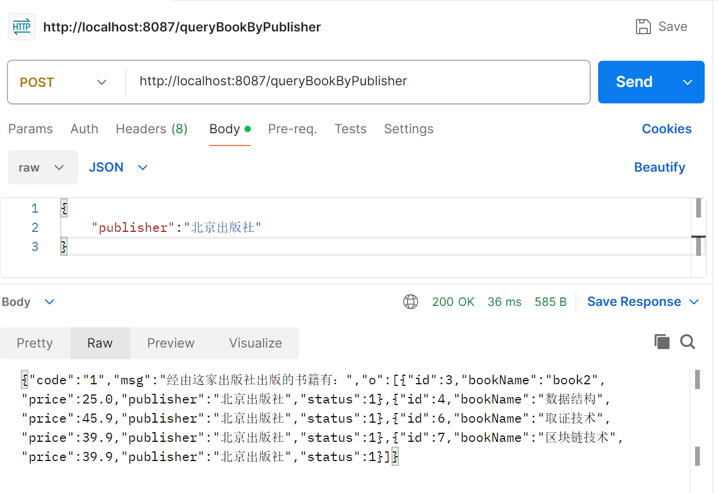Click the "code":"1" response text
Image resolution: width=718 pixels, height=493 pixels.
point(67,380)
